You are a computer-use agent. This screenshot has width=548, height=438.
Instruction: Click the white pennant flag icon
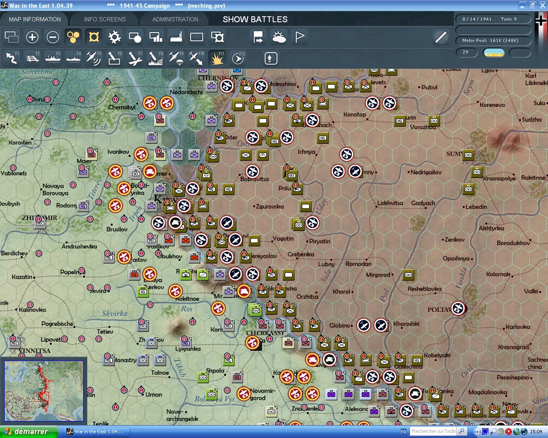300,37
